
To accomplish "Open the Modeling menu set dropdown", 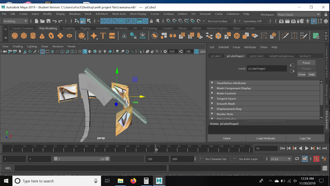I will (x=15, y=21).
